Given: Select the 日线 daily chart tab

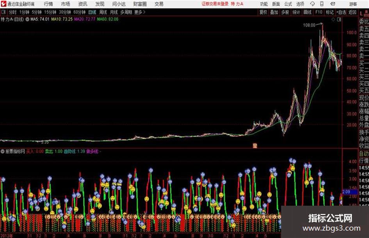Looking at the screenshot, I should (92, 12).
